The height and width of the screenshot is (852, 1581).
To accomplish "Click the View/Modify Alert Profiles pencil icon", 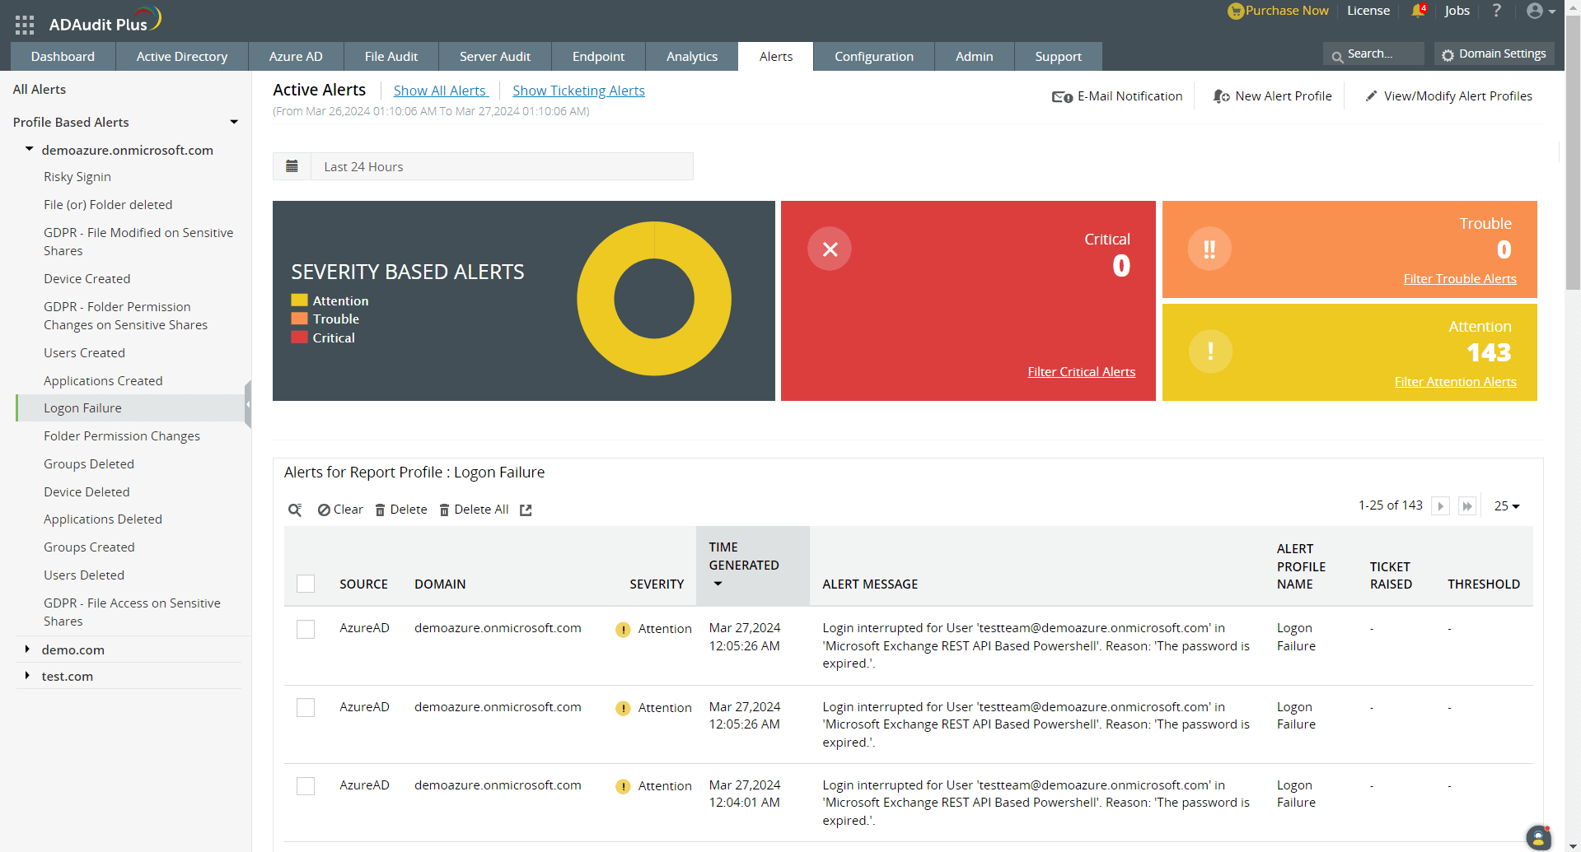I will 1371,95.
